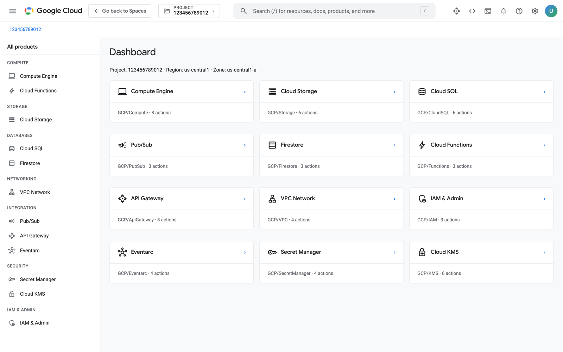View notifications bell
This screenshot has height=352, width=563.
click(504, 11)
